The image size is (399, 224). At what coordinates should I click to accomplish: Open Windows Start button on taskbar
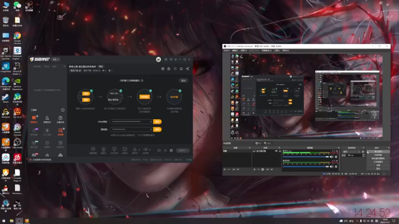pos(3,221)
